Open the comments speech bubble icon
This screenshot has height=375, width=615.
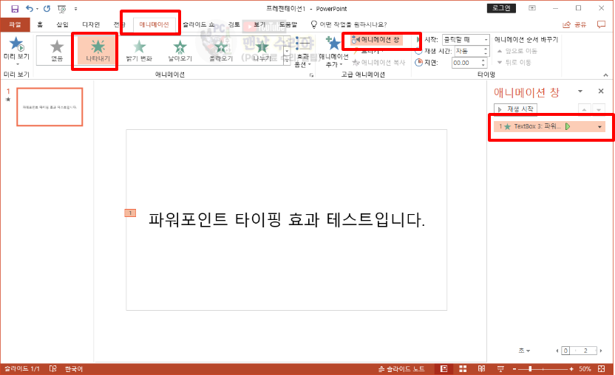[x=601, y=24]
